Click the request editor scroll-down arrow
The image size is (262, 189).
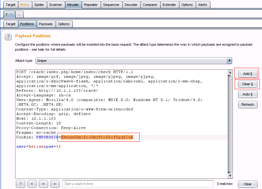[230, 176]
